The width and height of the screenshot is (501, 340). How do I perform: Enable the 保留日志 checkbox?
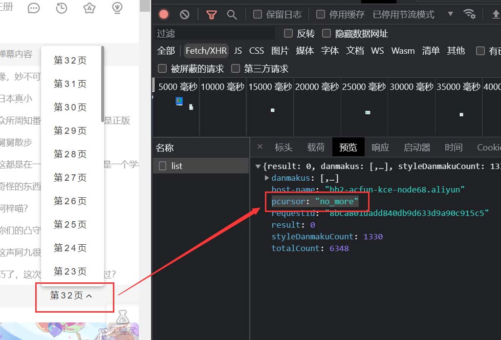click(258, 14)
